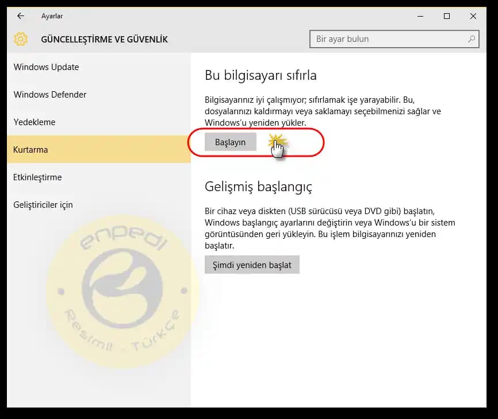Click the highlighted Kurtarma sidebar entry
Viewport: 498px width, 419px height.
[30, 150]
